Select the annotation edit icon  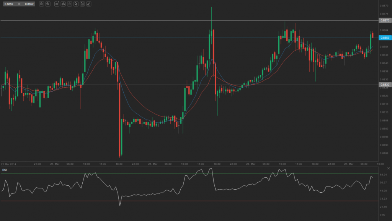click(x=82, y=3)
